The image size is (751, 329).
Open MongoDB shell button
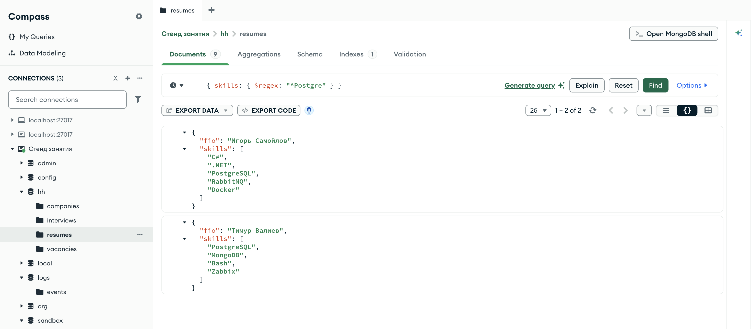(x=673, y=34)
